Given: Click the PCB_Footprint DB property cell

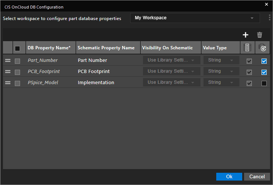Looking at the screenshot, I should [x=51, y=71].
